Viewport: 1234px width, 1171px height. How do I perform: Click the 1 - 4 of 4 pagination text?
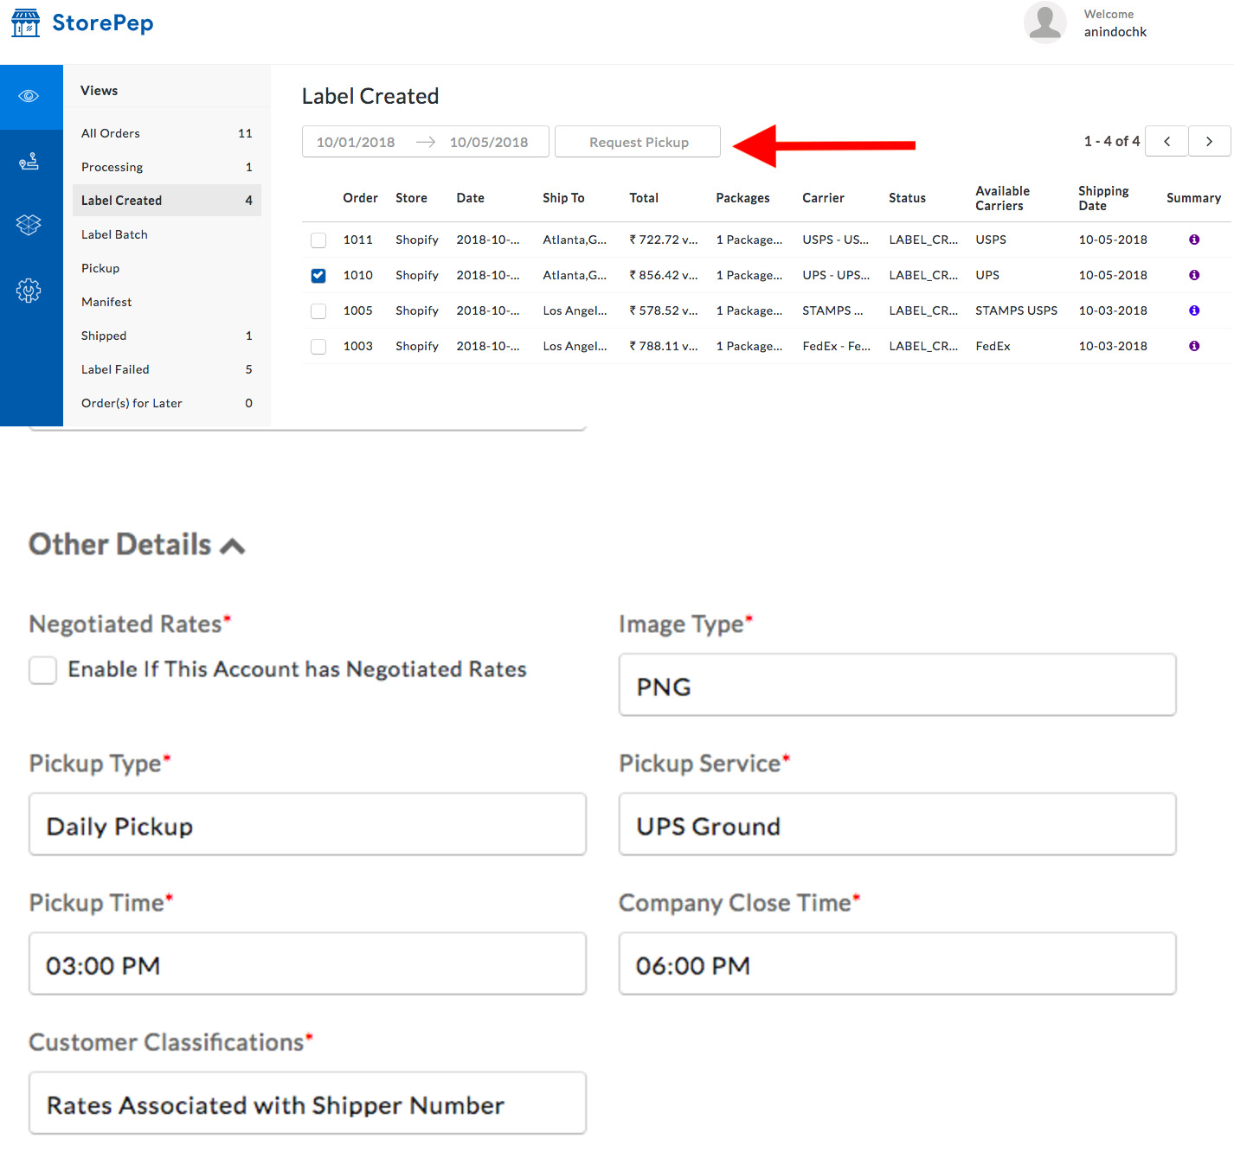point(1112,141)
